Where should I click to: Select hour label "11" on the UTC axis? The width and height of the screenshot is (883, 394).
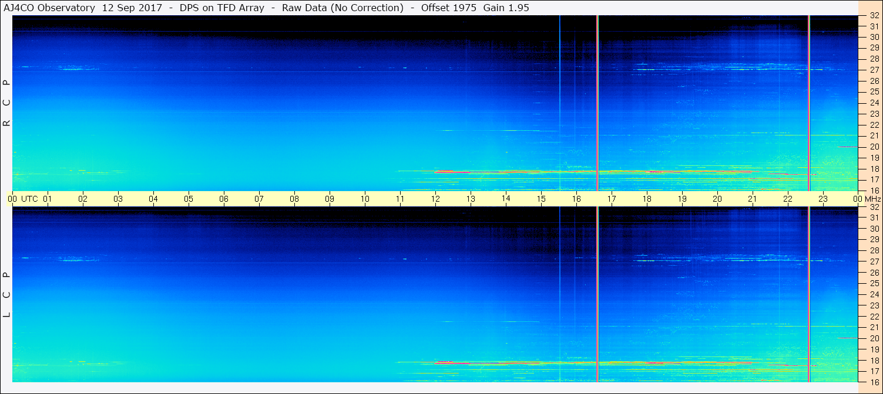(400, 199)
